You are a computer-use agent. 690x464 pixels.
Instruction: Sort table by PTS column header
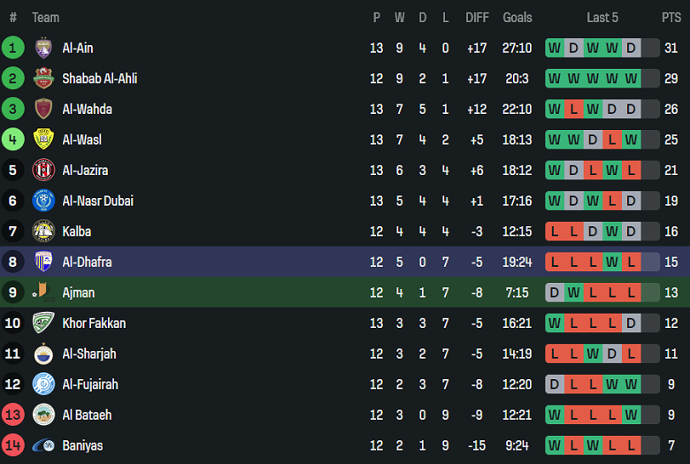[x=671, y=18]
